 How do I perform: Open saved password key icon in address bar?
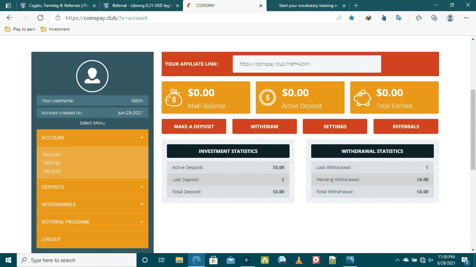point(339,18)
